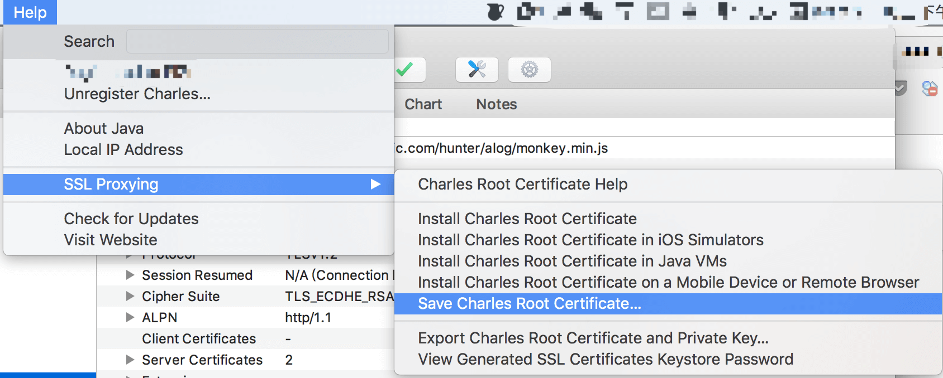The width and height of the screenshot is (943, 378).
Task: Choose Save Charles Root Certificate...
Action: point(668,304)
